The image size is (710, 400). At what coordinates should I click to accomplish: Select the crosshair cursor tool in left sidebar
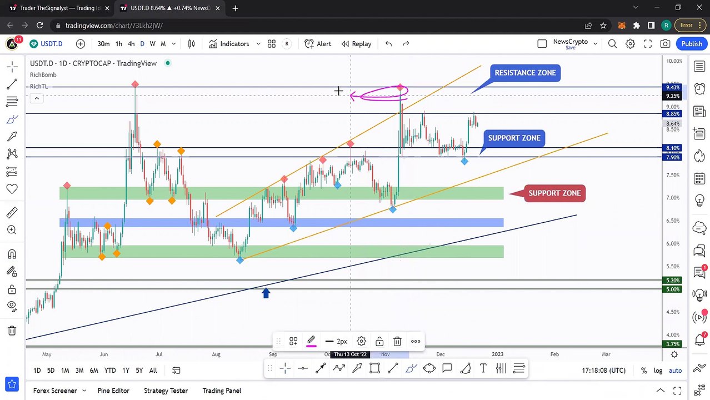(12, 67)
